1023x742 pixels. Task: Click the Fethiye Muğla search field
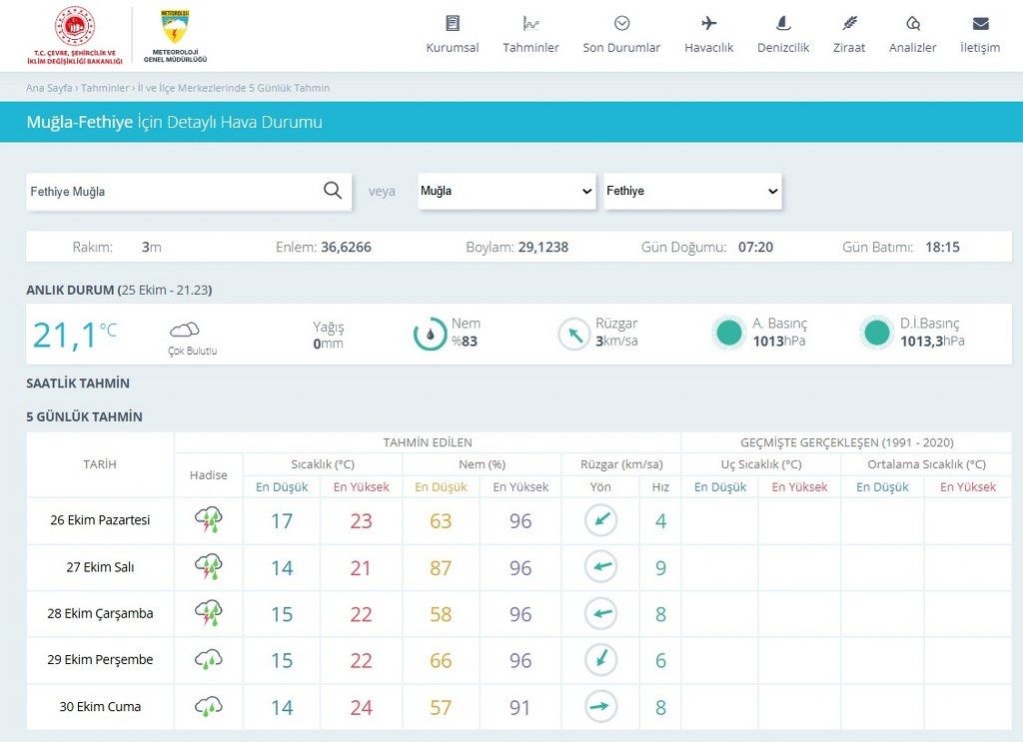pos(173,192)
